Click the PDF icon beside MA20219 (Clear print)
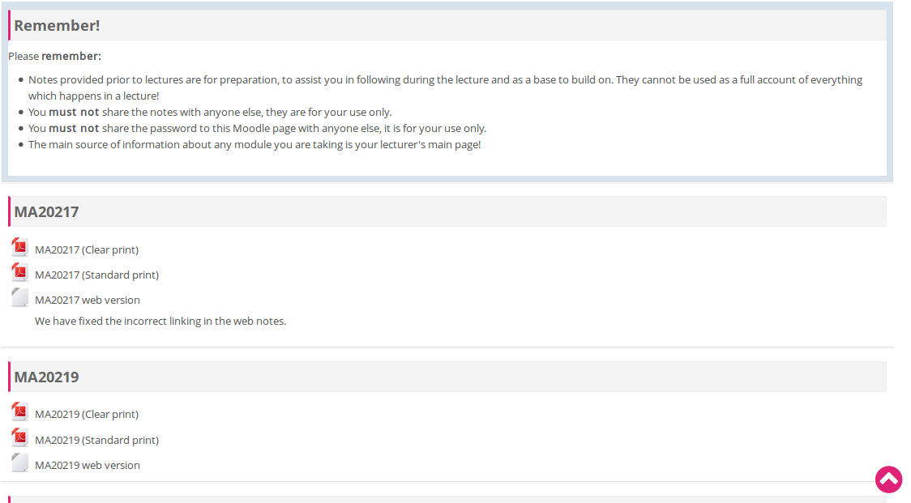Screen dimensions: 911x503 click(x=20, y=412)
